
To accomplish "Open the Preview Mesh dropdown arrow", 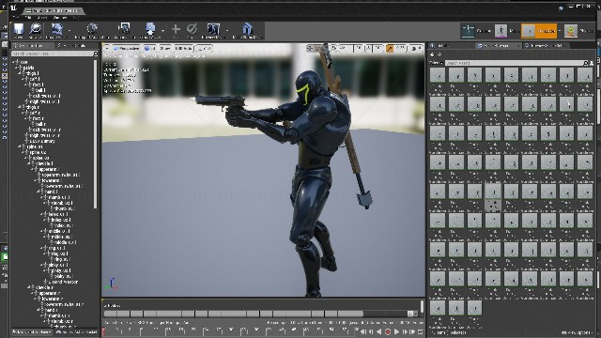I will (x=226, y=30).
